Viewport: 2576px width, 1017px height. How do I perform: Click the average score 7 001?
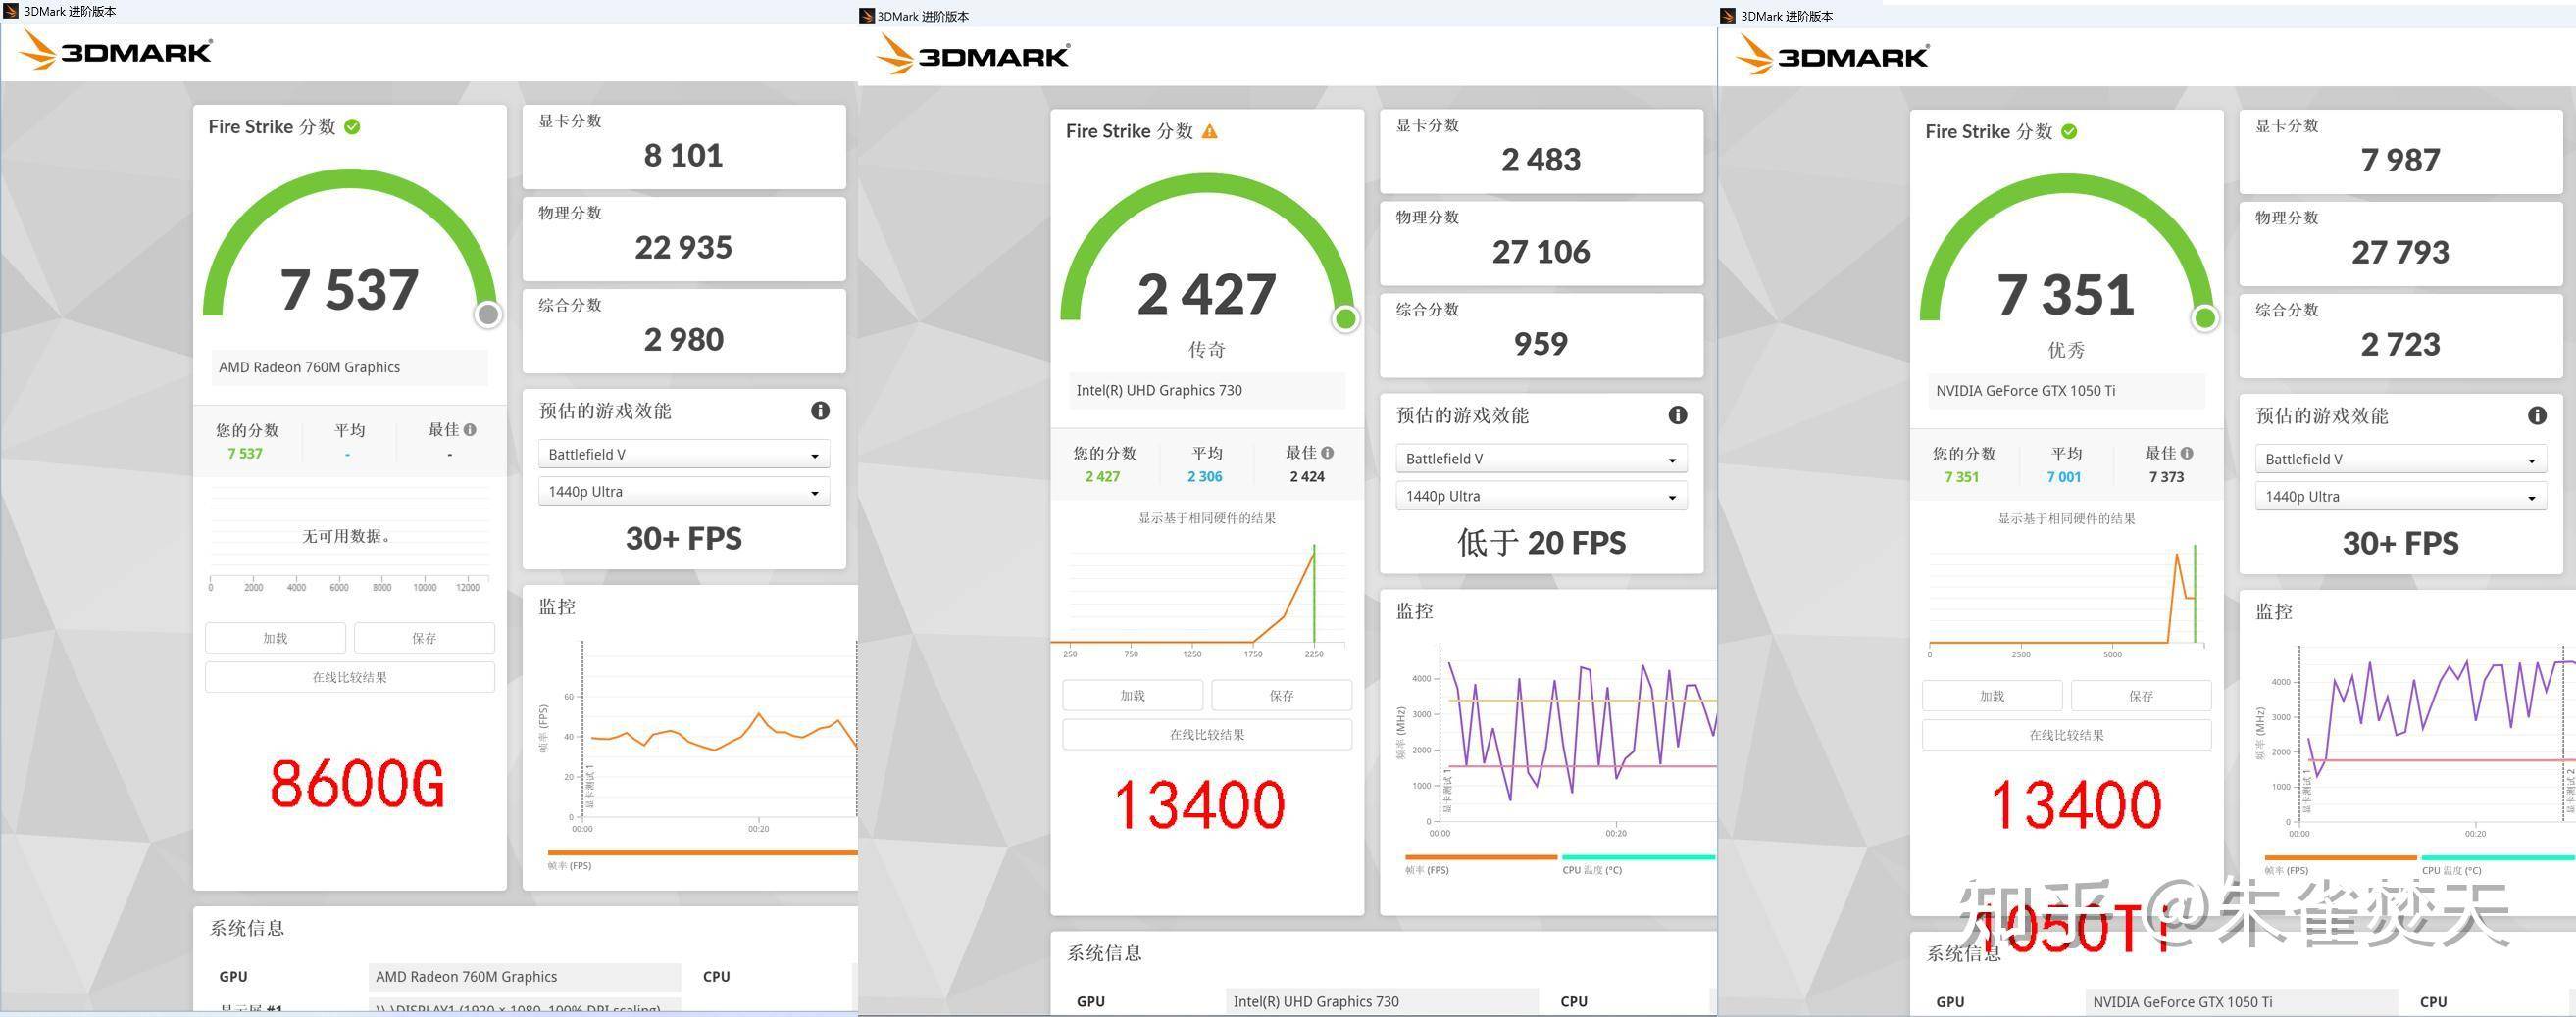2064,476
